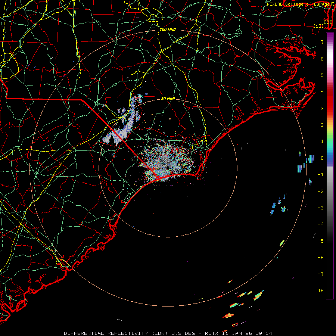Viewport: 336px width, 336px height.
Task: Click the 100 NMI range ring label
Action: (x=168, y=29)
